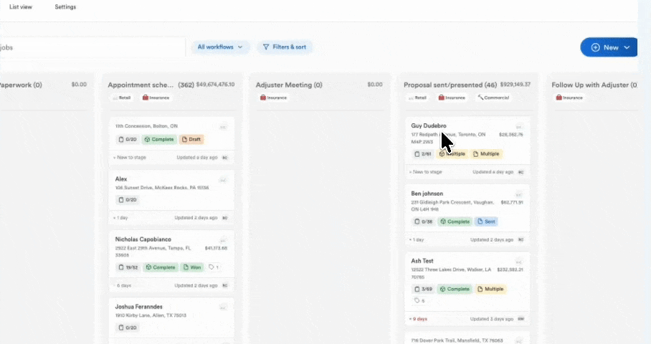Switch to List view tab
Screen dimensions: 651x344
coord(21,6)
